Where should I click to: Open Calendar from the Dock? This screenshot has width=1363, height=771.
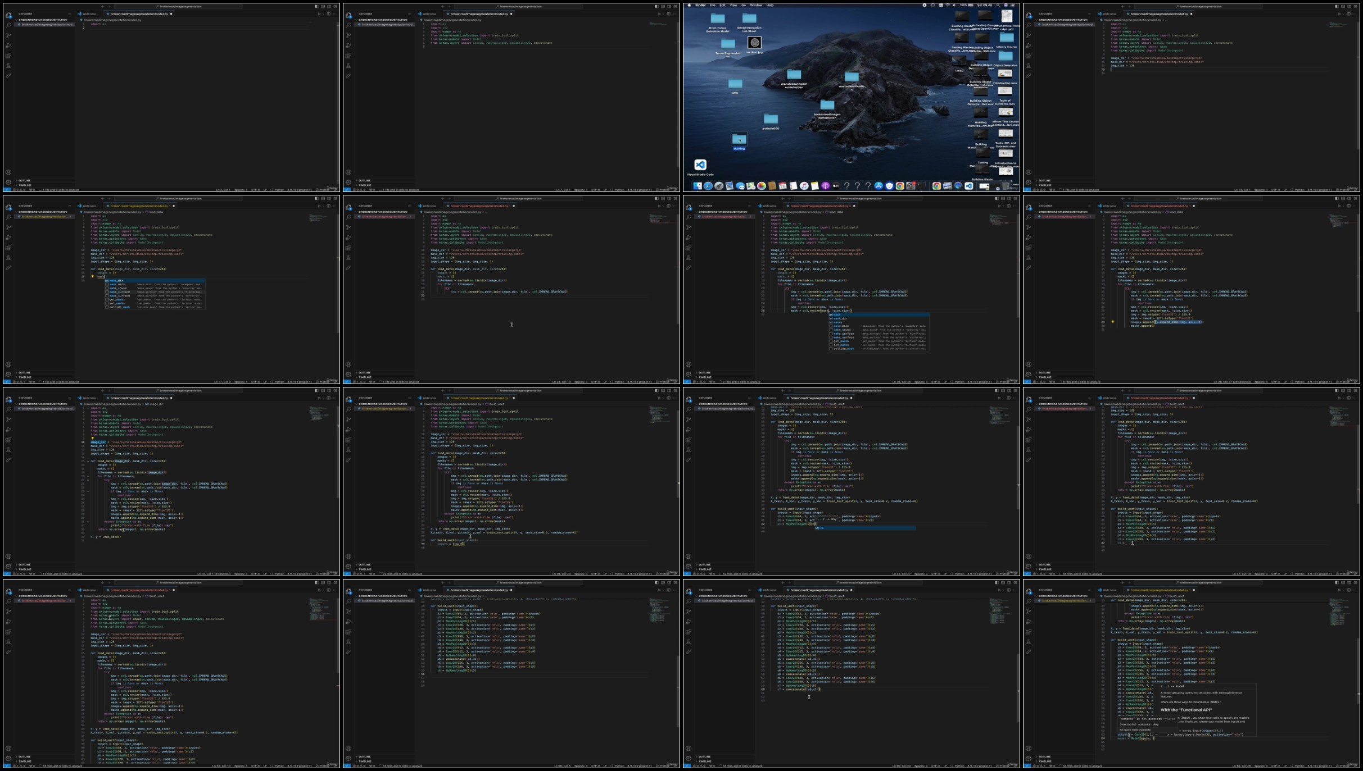(782, 186)
